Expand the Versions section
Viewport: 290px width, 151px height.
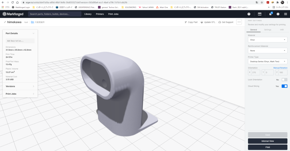pyautogui.click(x=20, y=86)
